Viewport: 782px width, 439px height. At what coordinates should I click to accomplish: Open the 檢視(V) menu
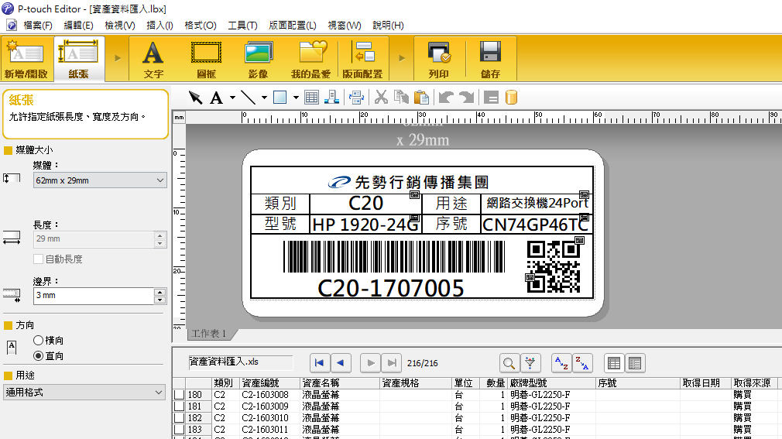(120, 25)
